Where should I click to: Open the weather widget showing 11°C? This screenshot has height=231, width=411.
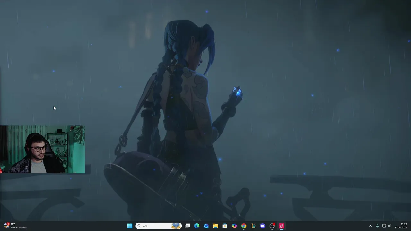[x=15, y=226]
